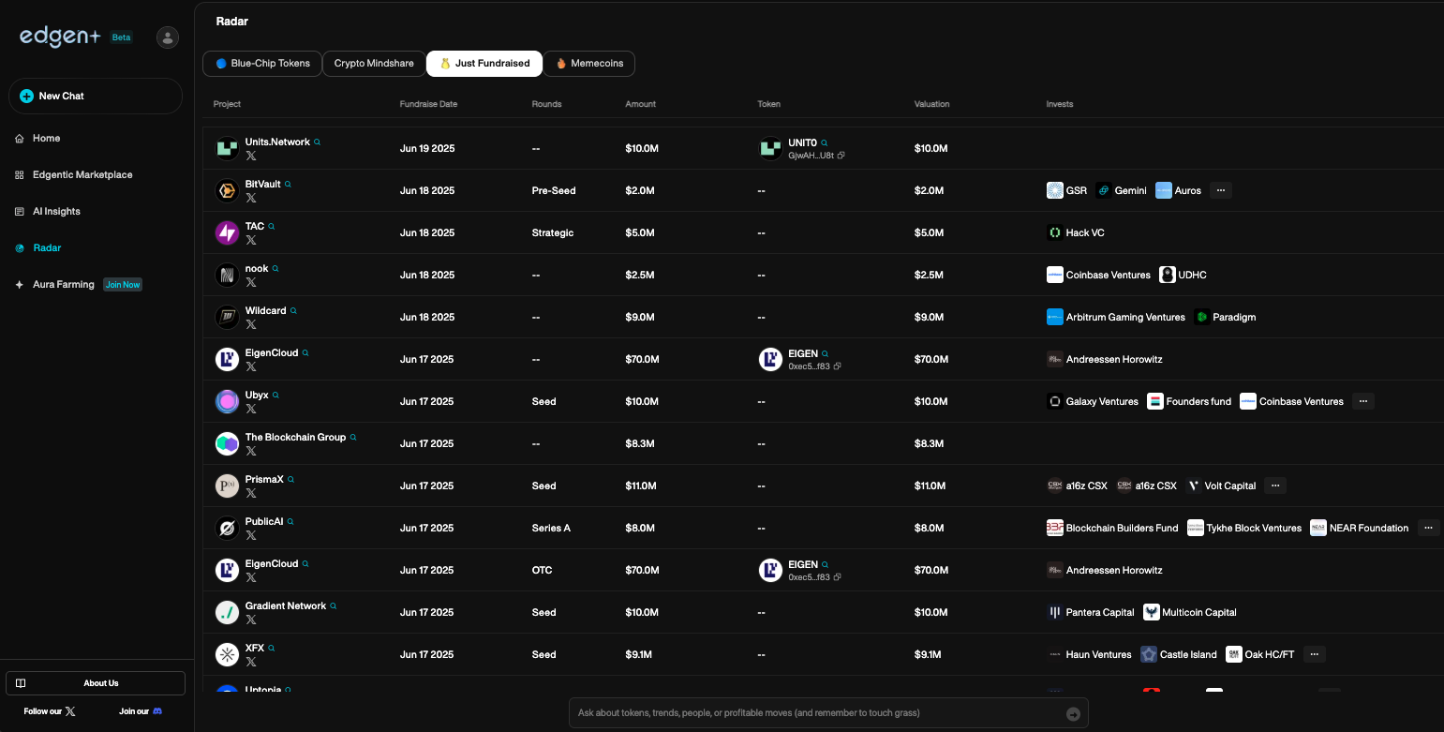Expand more investors for Ubyx row
The width and height of the screenshot is (1444, 732).
coord(1363,401)
